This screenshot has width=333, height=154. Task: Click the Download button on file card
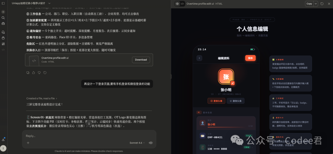(141, 60)
